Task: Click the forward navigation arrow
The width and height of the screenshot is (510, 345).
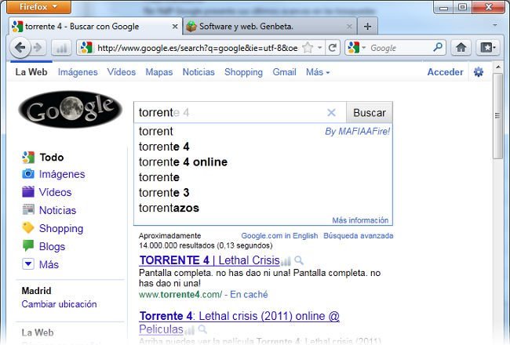Action: [x=38, y=48]
